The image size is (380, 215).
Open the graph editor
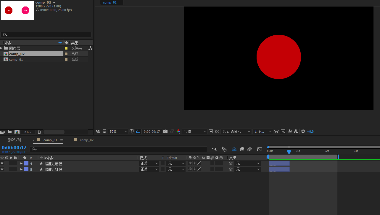[x=260, y=149]
